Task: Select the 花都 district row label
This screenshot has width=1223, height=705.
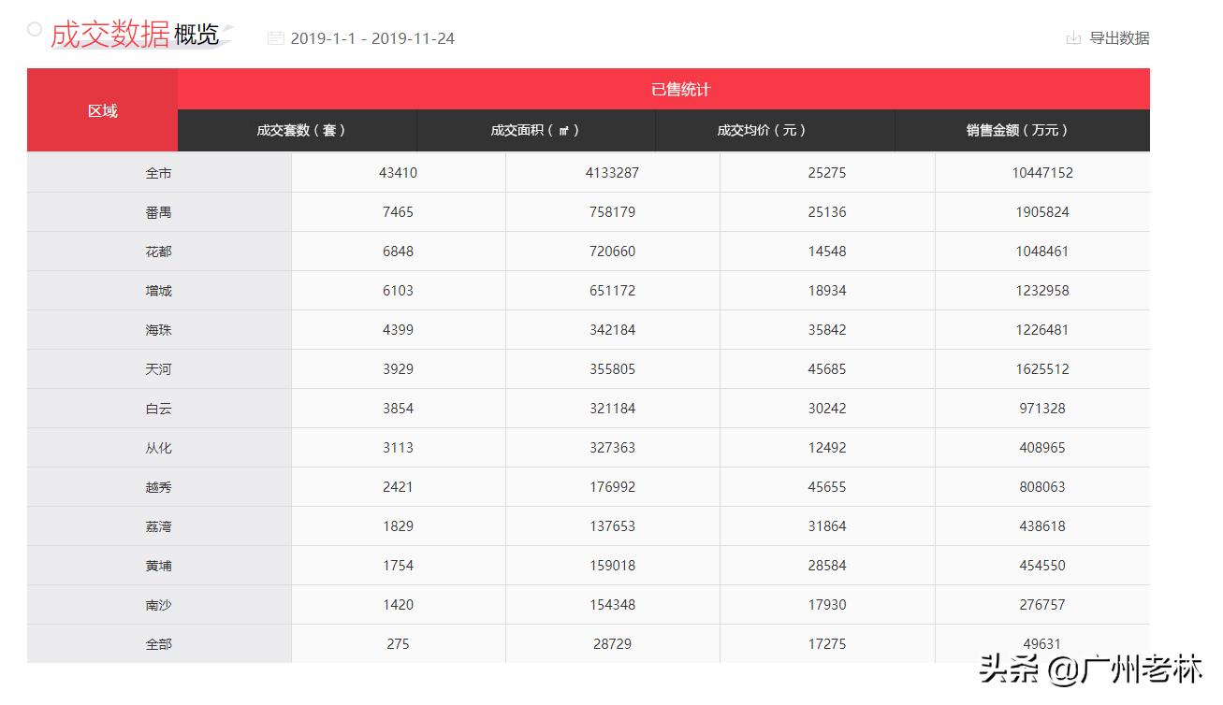Action: tap(159, 252)
